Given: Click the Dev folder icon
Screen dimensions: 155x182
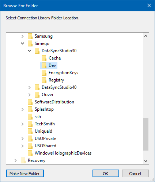Looking at the screenshot, I should (x=44, y=65).
